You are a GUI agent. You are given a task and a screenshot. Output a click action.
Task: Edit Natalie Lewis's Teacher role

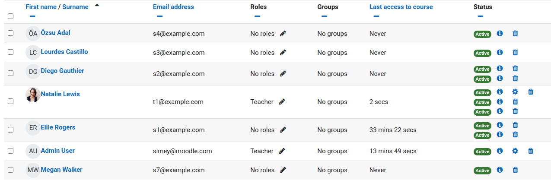pyautogui.click(x=282, y=102)
